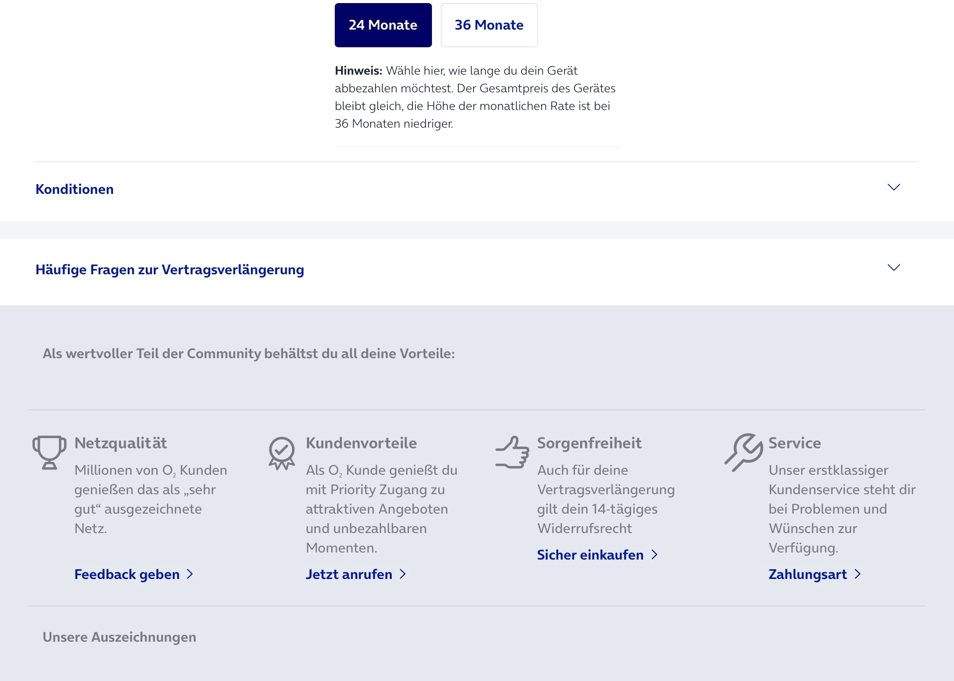The image size is (954, 681).
Task: Click the 'Millionen von O2 Kunden' description
Action: click(151, 499)
